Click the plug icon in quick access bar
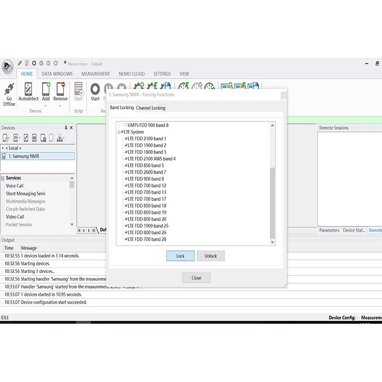Image resolution: width=382 pixels, height=382 pixels. coord(20,64)
